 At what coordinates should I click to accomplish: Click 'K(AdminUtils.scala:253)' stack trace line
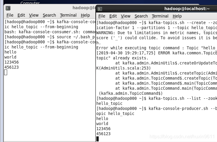[x=123, y=68]
